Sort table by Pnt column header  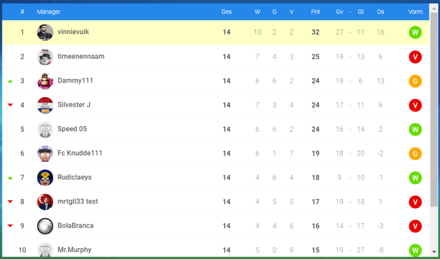click(316, 12)
